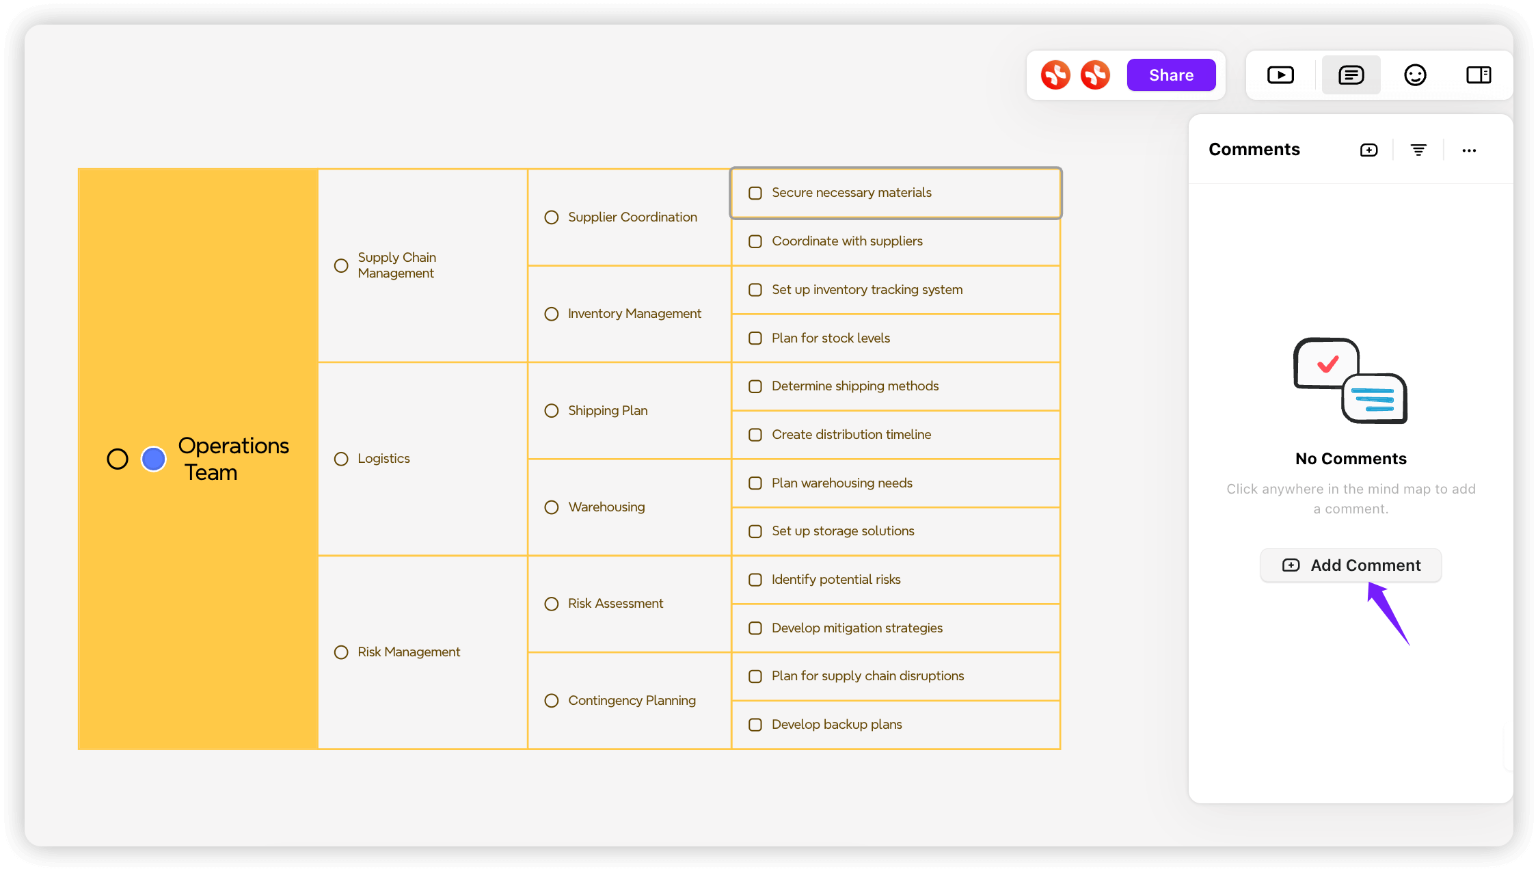
Task: Check the Develop backup plans checkbox
Action: (755, 724)
